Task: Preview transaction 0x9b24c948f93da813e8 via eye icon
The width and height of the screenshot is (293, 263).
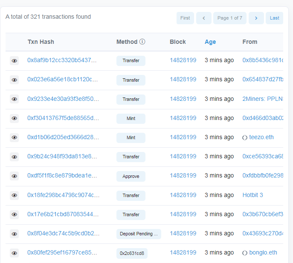Action: click(x=14, y=157)
